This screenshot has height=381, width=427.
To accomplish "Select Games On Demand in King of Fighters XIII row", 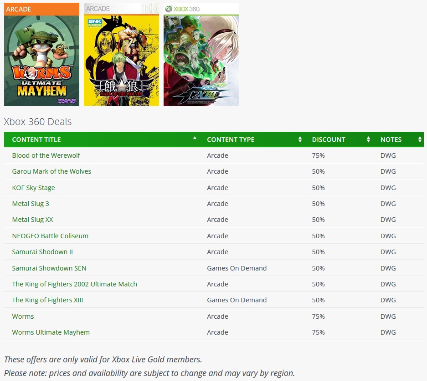I will click(x=237, y=300).
